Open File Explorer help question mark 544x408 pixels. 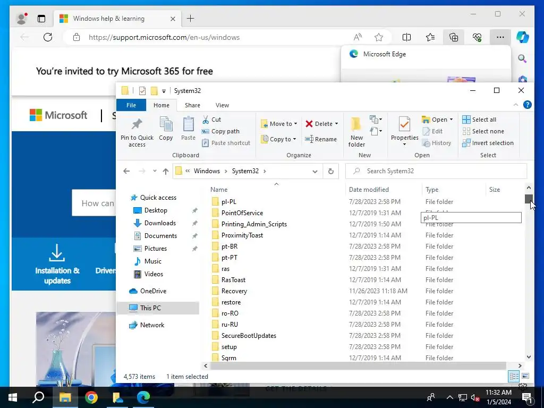[528, 105]
